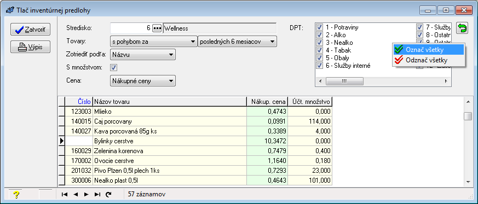
Task: Go to first record navigation icon
Action: tap(64, 194)
